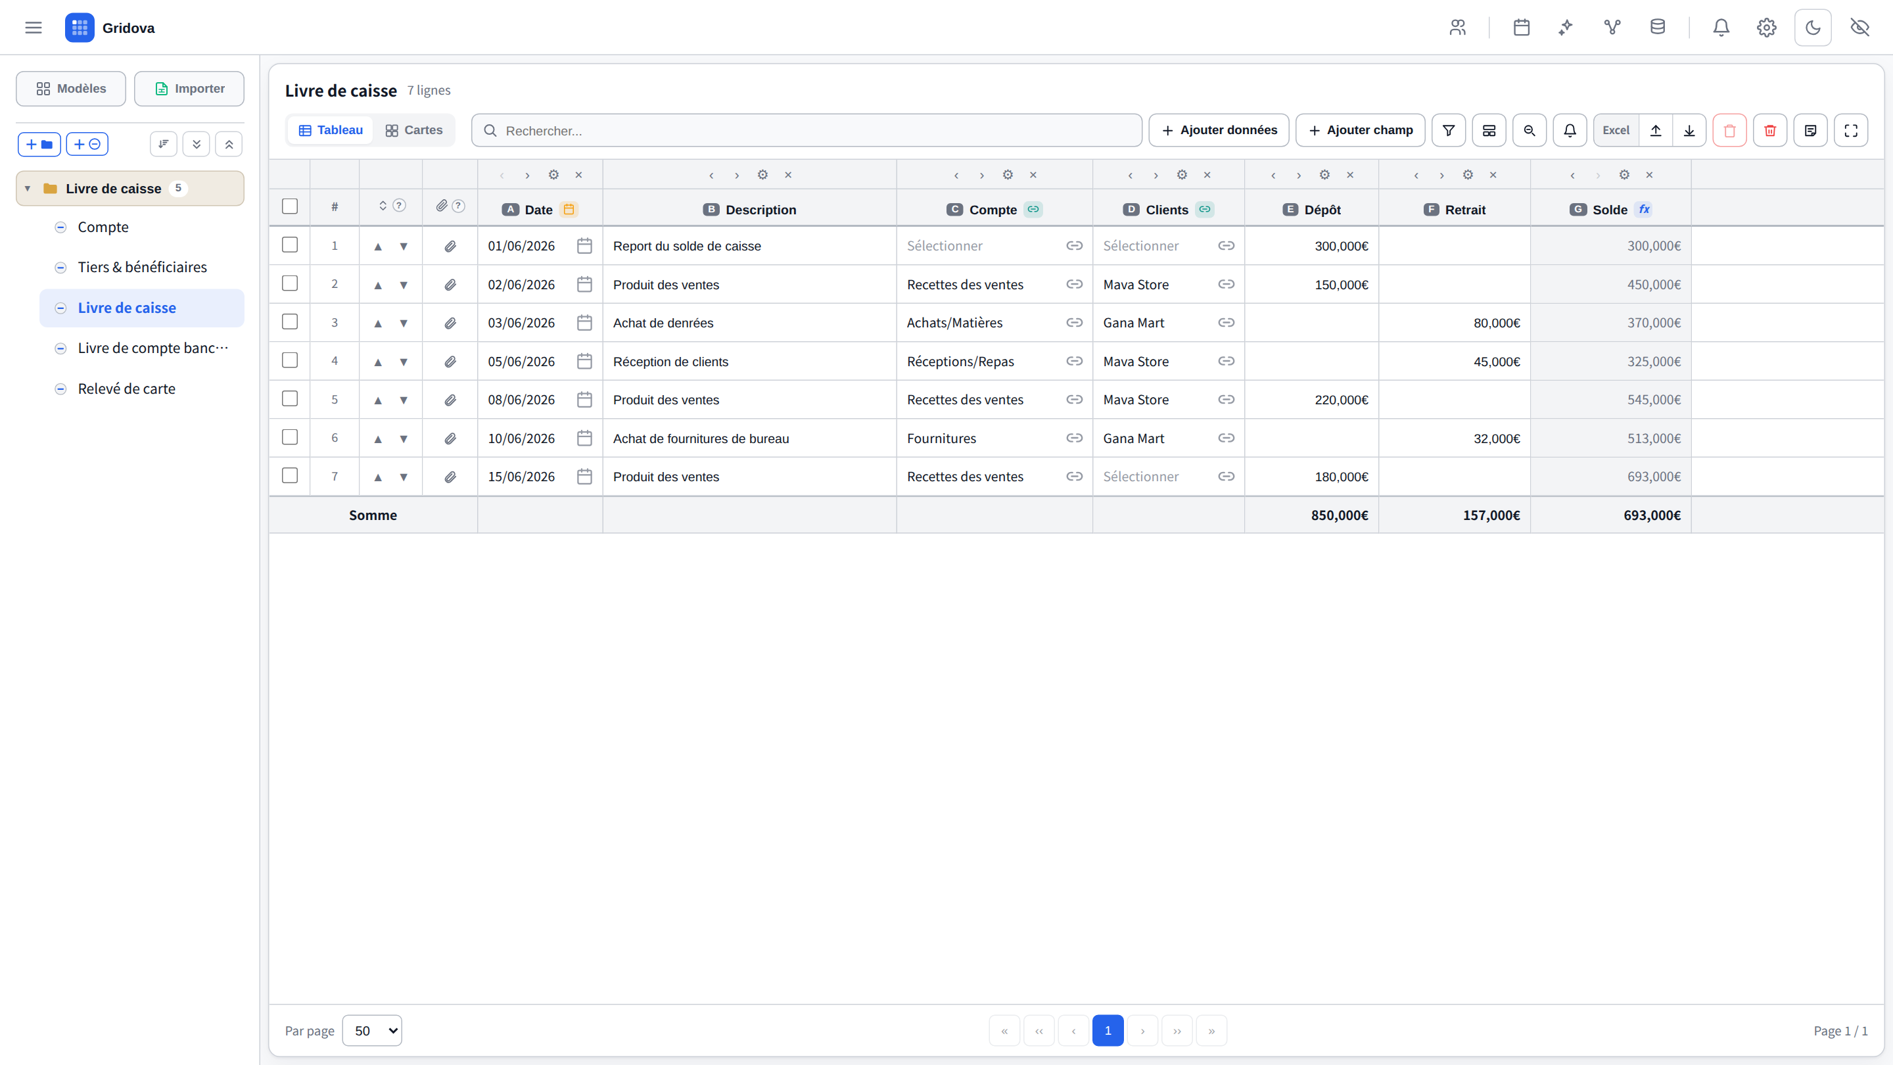
Task: Click the fullscreen expand icon
Action: pos(1850,130)
